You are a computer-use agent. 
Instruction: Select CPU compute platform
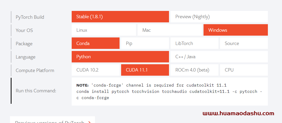click(x=244, y=70)
